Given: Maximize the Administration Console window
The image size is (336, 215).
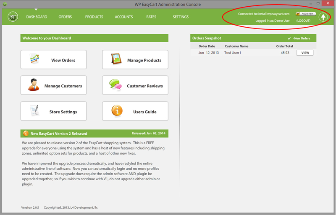Looking at the screenshot, I should tap(318, 3).
